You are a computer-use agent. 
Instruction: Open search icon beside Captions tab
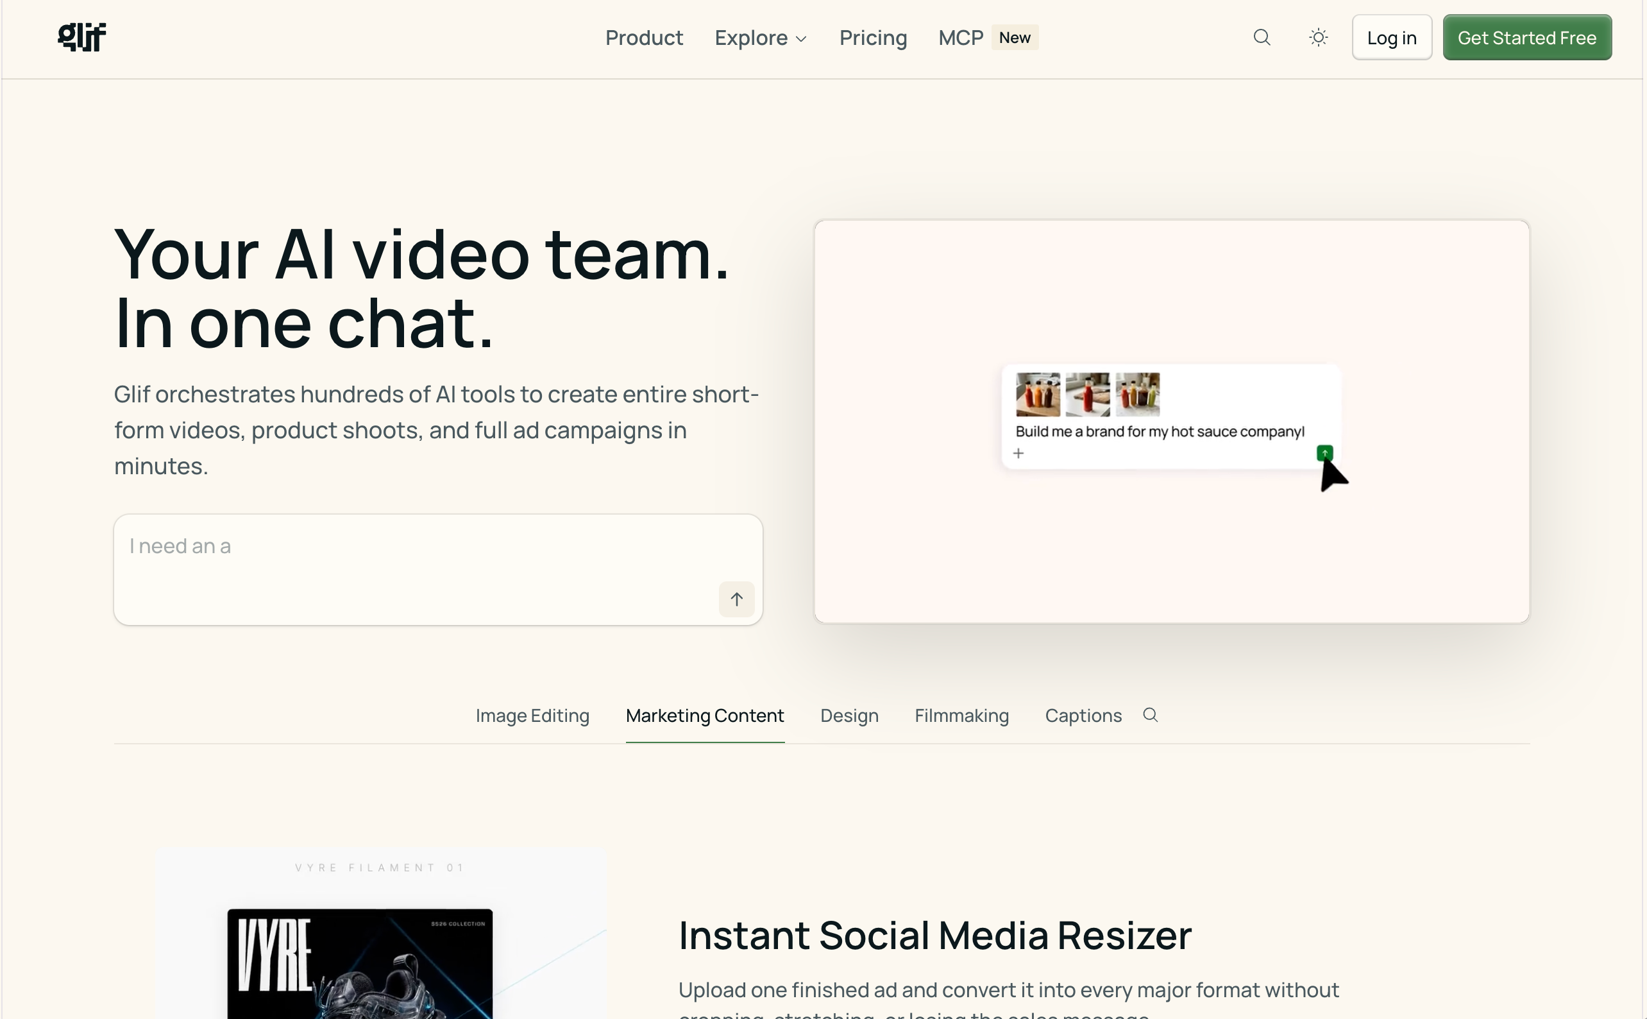1151,715
